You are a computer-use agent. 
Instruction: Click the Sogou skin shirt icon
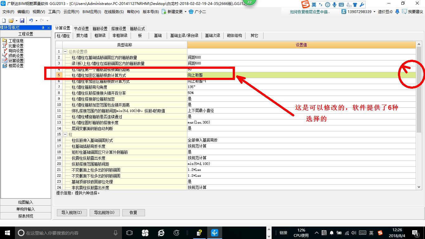(355, 5)
